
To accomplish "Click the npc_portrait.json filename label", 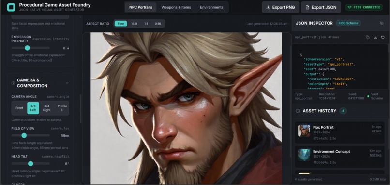I will [310, 37].
